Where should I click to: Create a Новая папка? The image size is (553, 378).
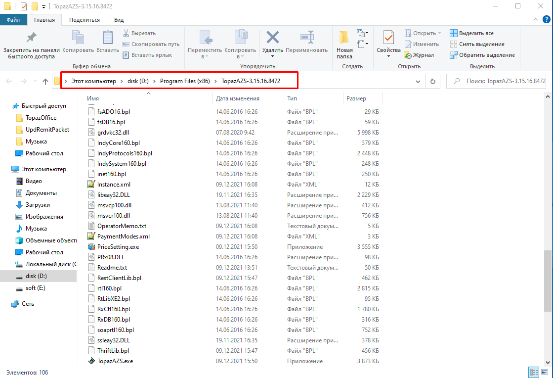[344, 44]
